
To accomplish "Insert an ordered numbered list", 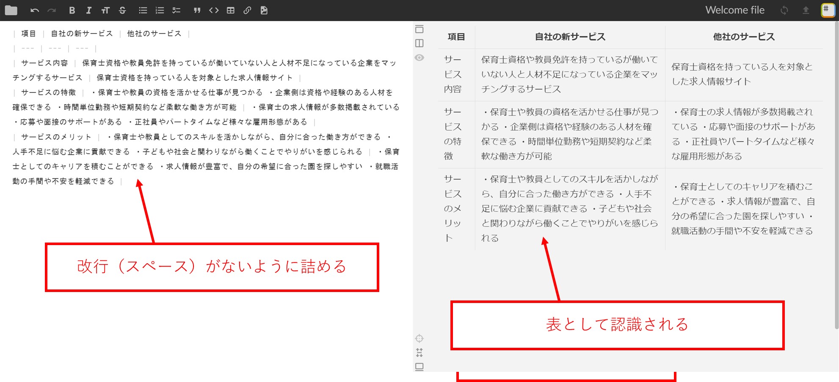I will coord(160,11).
